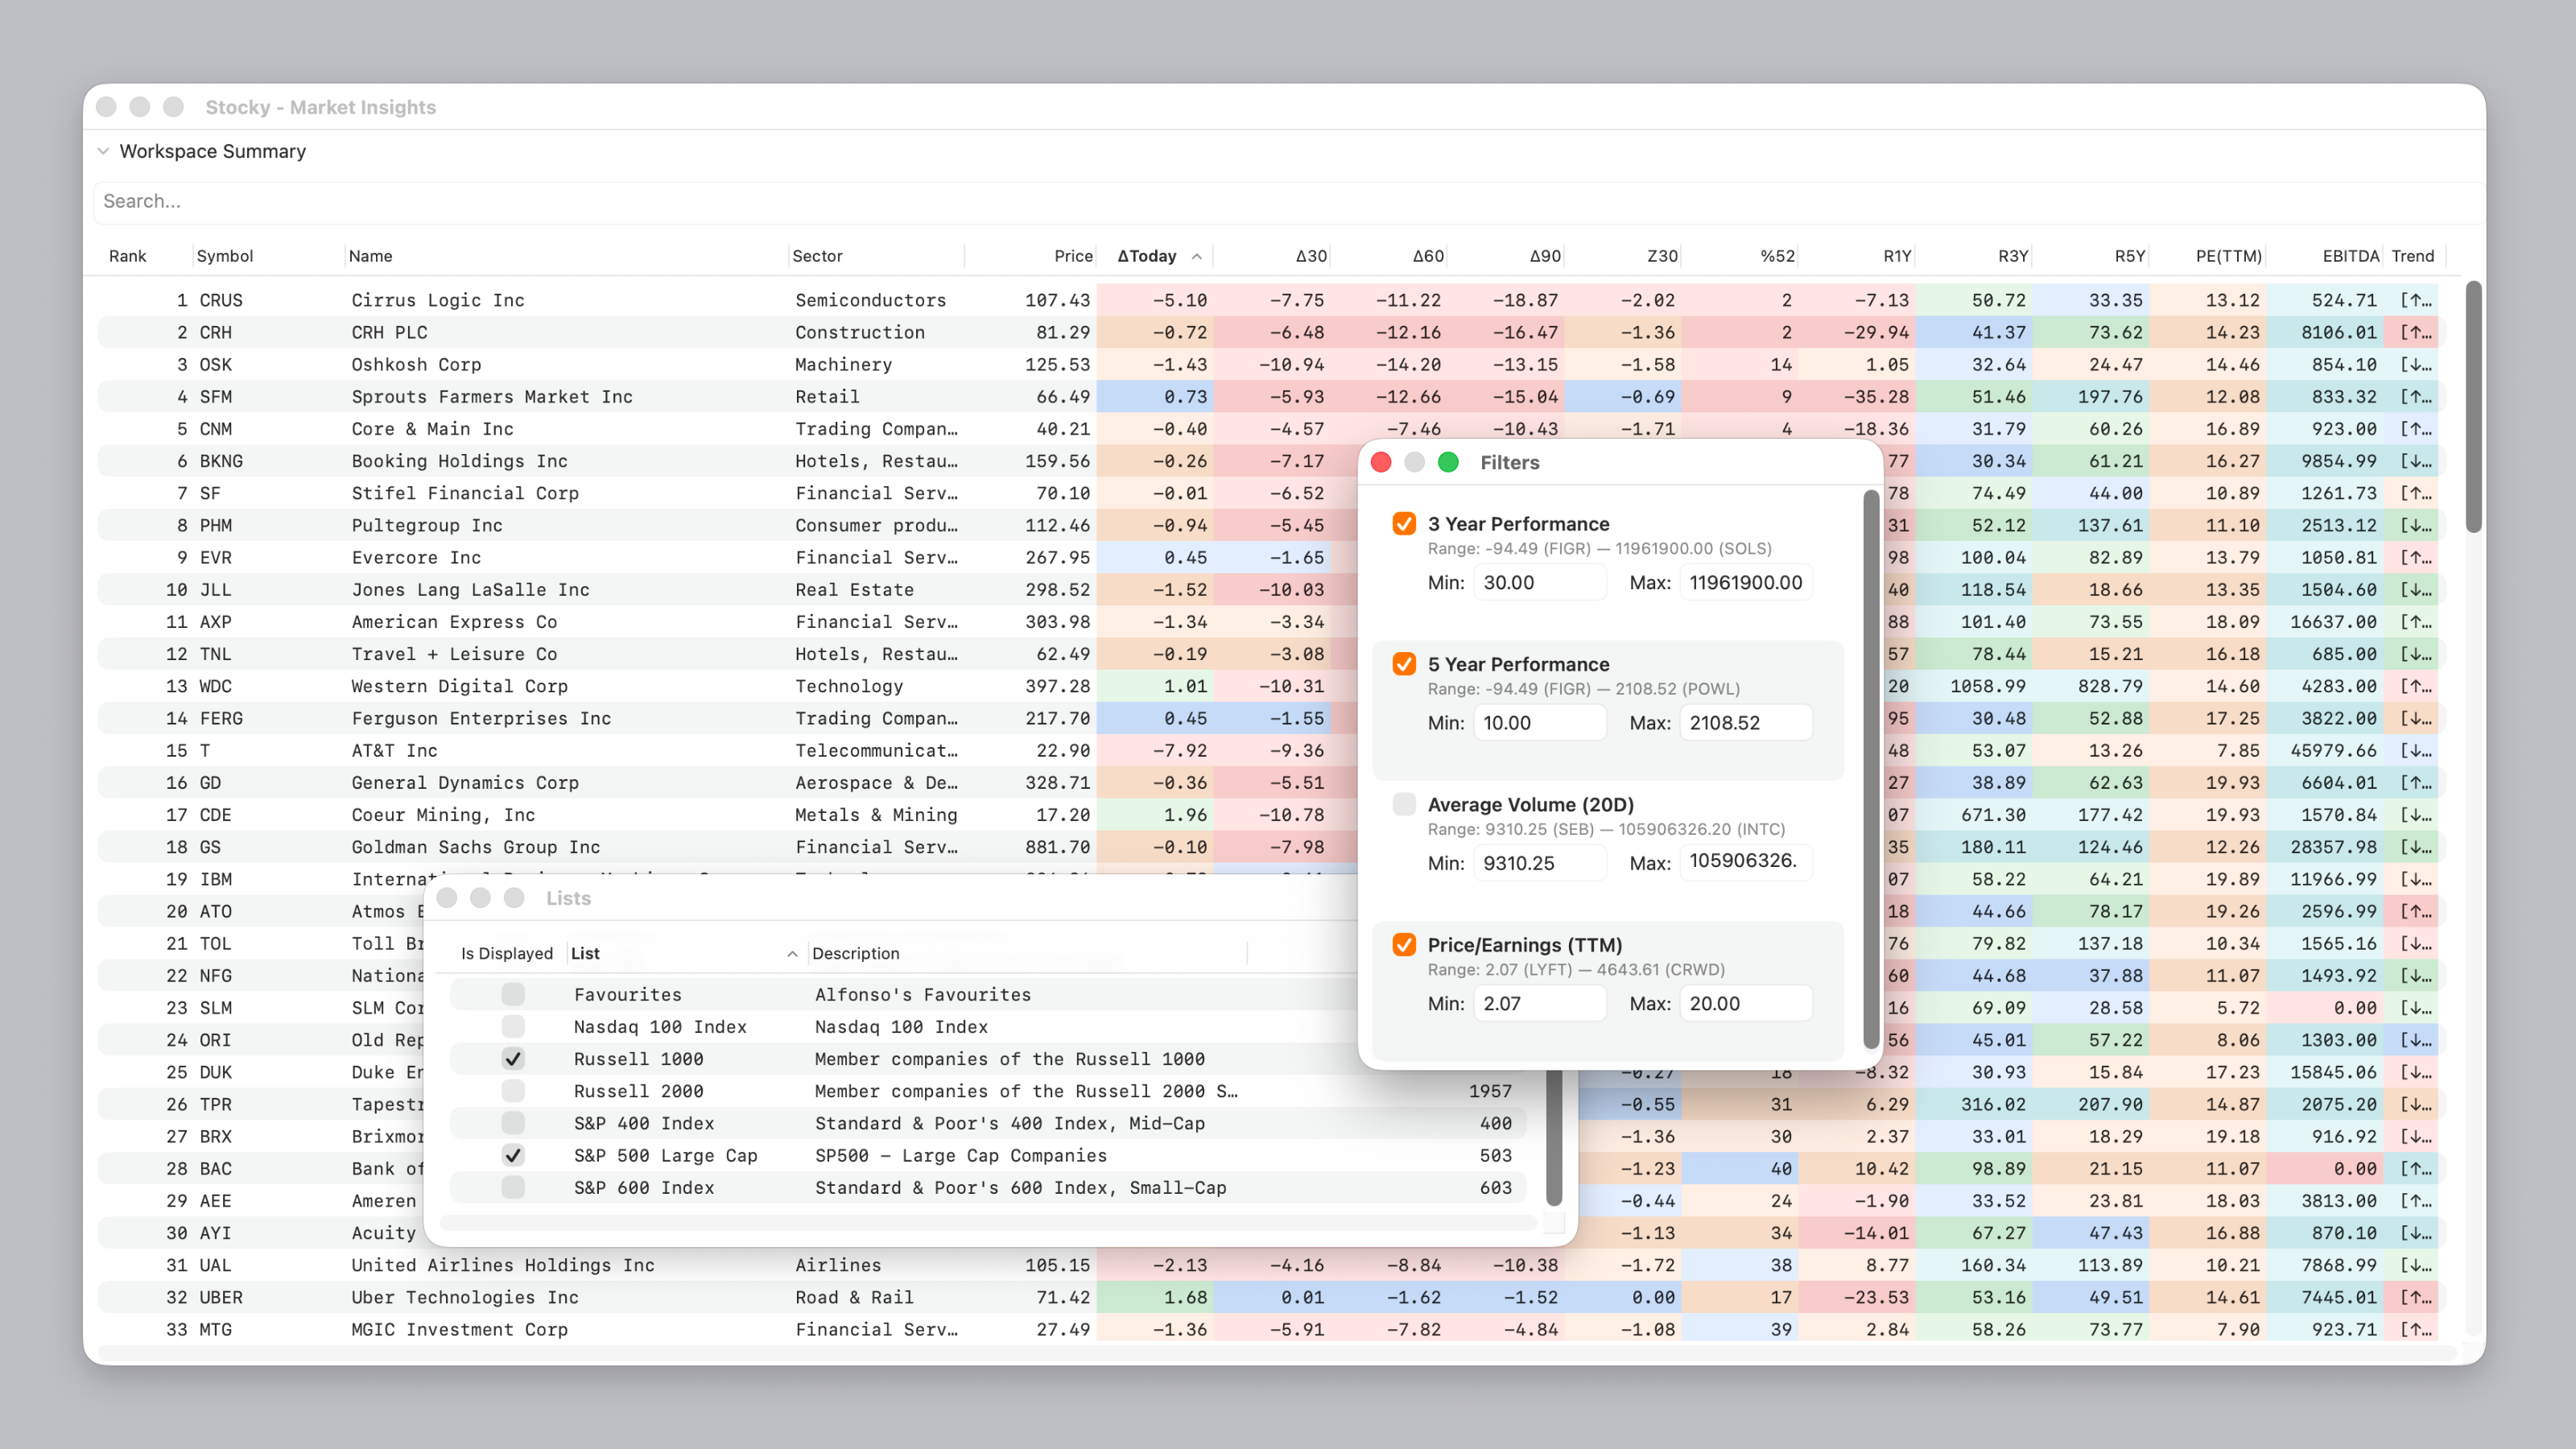2576x1449 pixels.
Task: Uncheck the Price/Earnings (TTM) filter
Action: [x=1404, y=945]
